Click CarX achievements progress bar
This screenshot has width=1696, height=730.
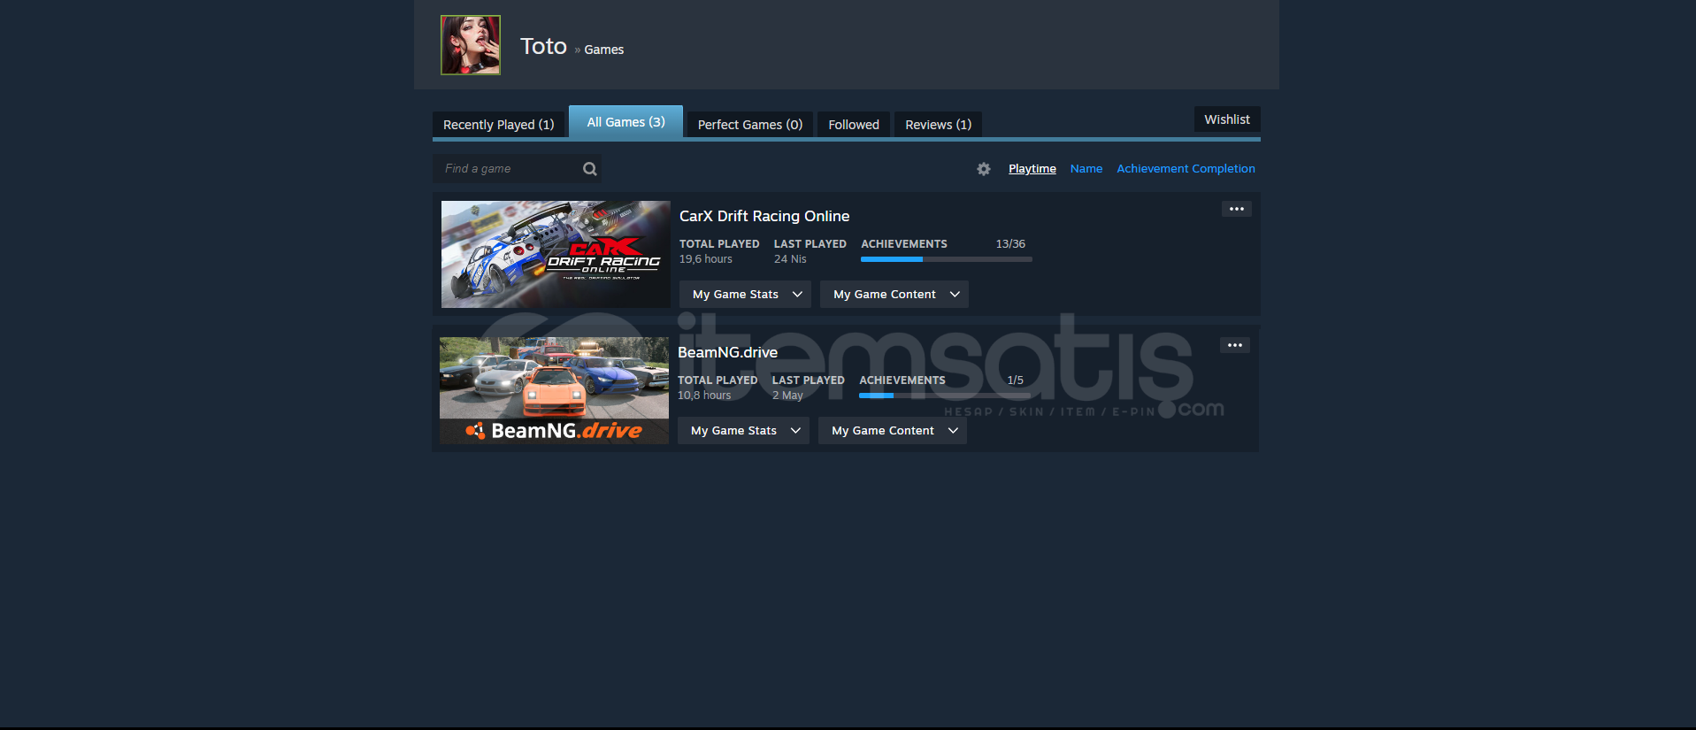pos(947,259)
